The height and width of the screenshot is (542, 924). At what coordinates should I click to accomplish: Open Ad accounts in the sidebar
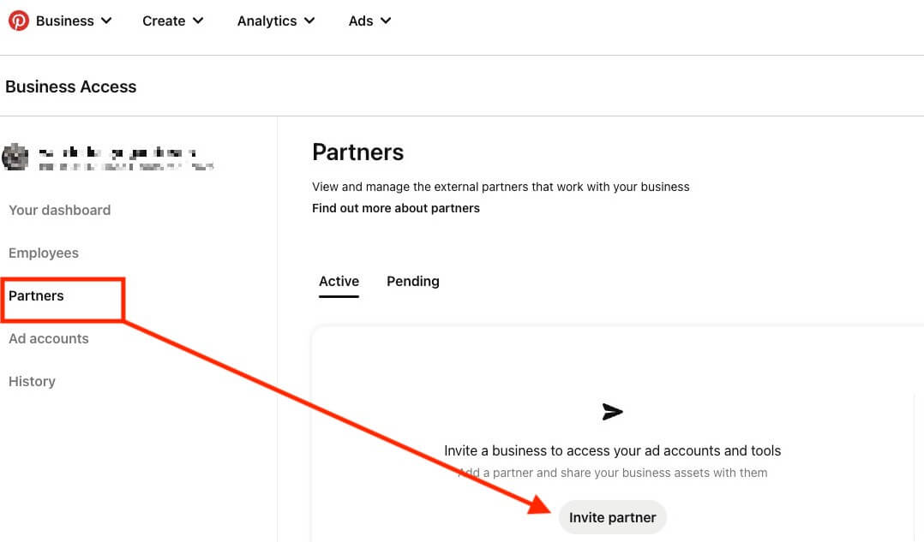[x=48, y=338]
